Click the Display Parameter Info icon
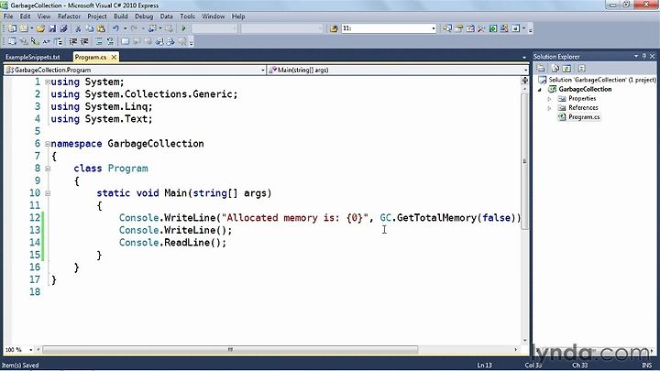660x371 pixels. pos(24,41)
